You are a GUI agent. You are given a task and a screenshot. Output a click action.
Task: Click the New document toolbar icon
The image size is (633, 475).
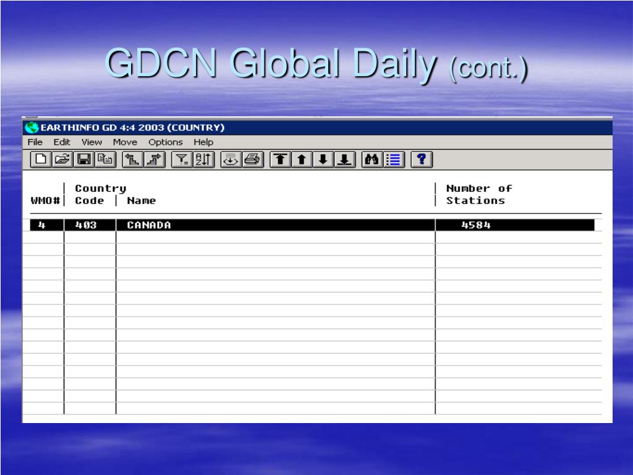click(x=41, y=159)
